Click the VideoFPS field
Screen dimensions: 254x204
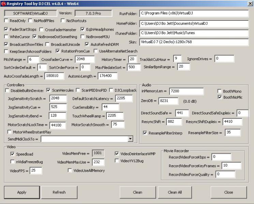[x=36, y=171]
